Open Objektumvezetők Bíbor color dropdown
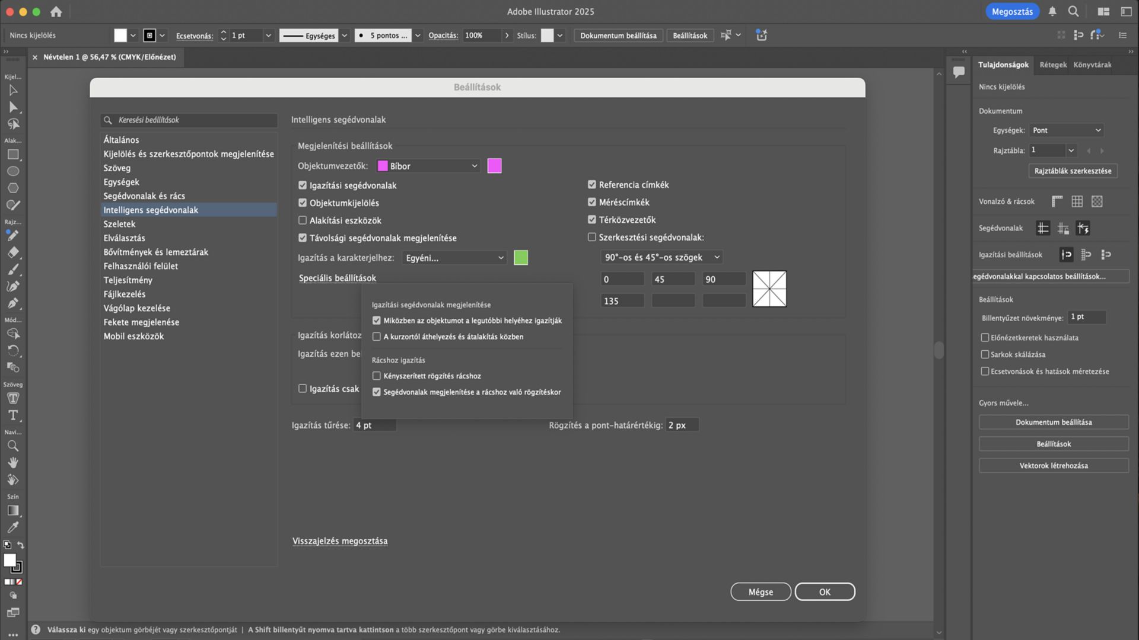 tap(428, 166)
